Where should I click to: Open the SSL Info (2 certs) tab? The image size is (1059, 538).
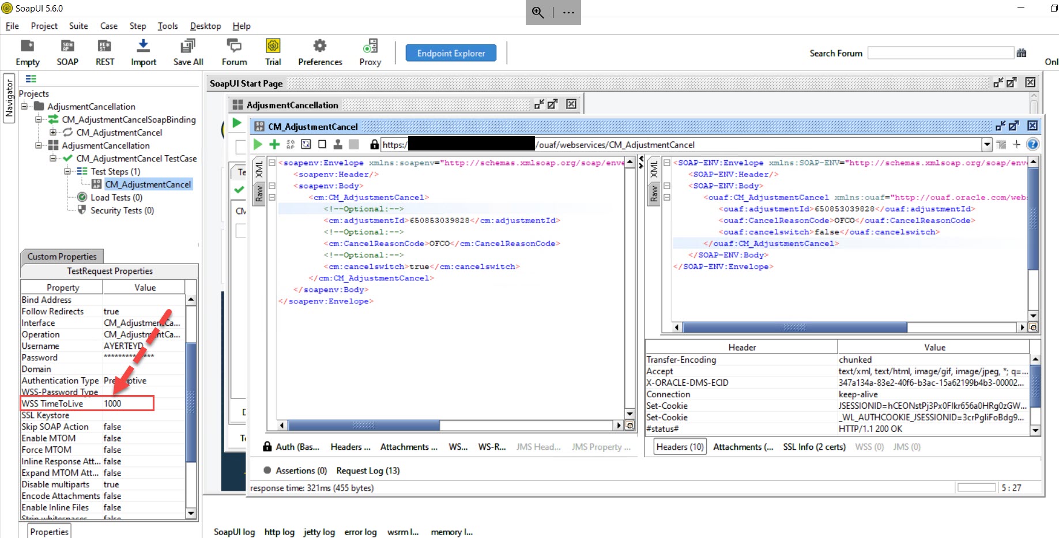(x=814, y=447)
